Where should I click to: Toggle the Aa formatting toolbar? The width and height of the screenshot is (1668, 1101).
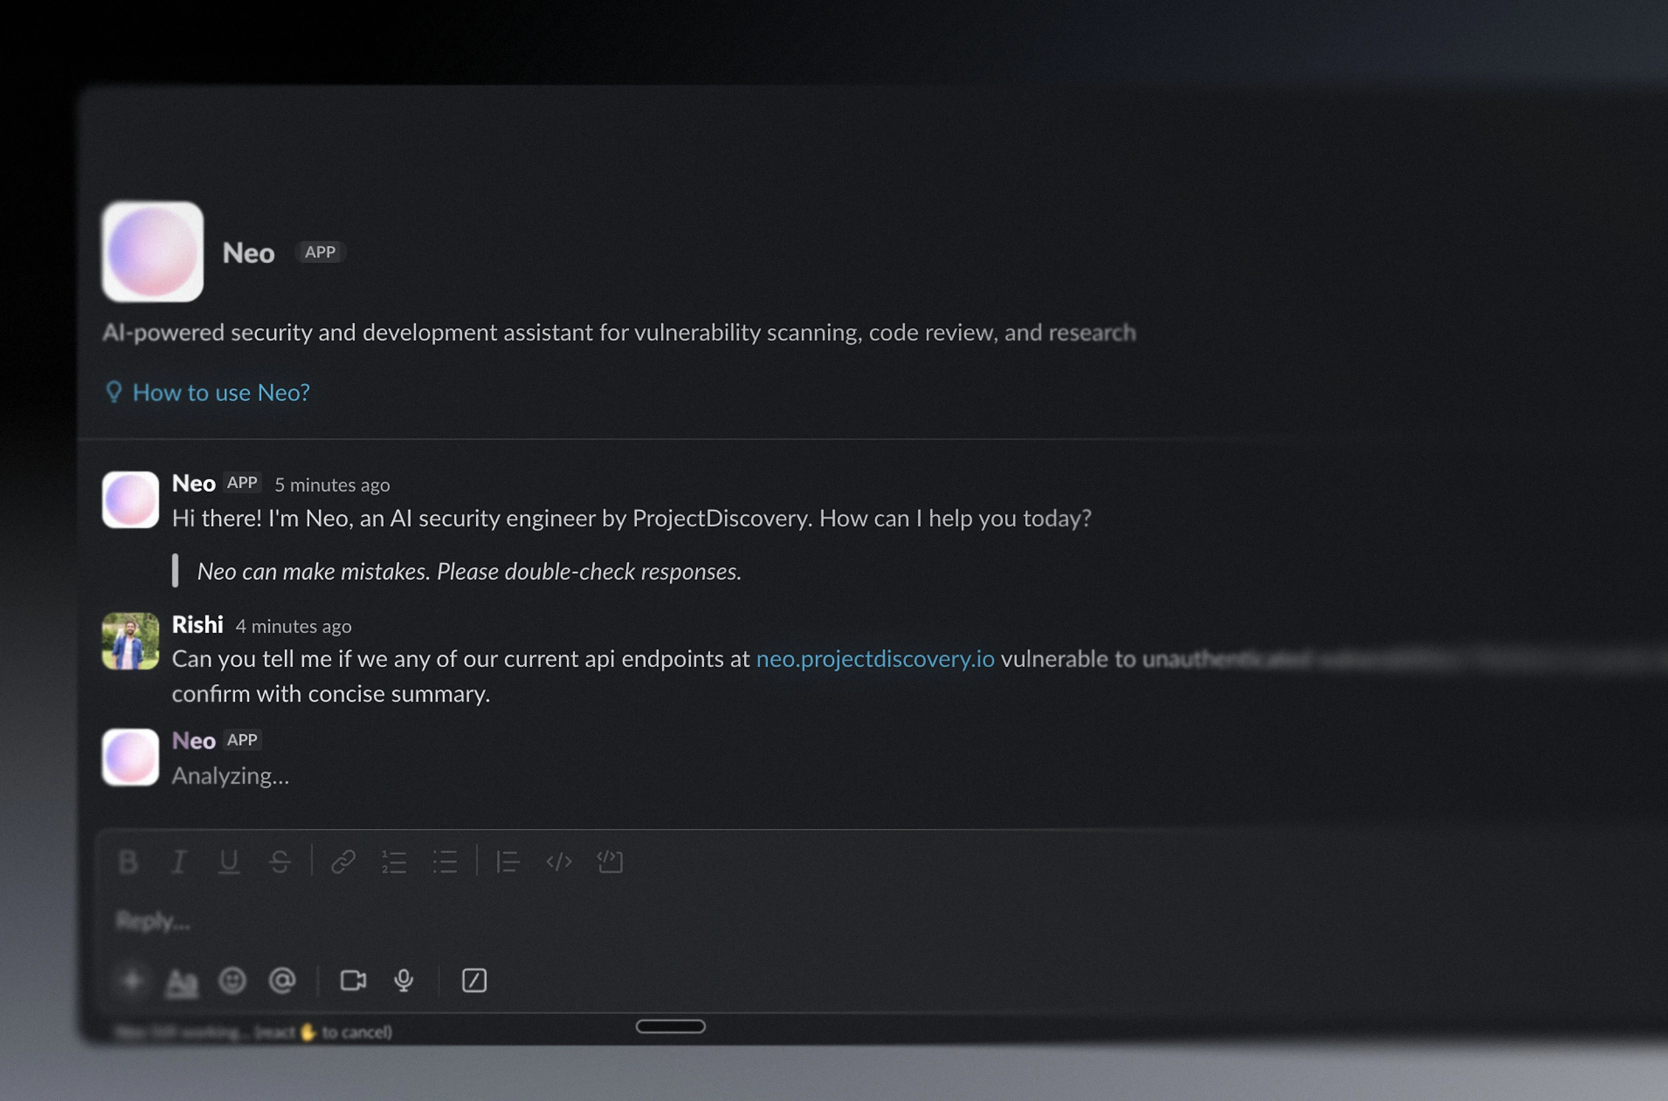pyautogui.click(x=181, y=982)
